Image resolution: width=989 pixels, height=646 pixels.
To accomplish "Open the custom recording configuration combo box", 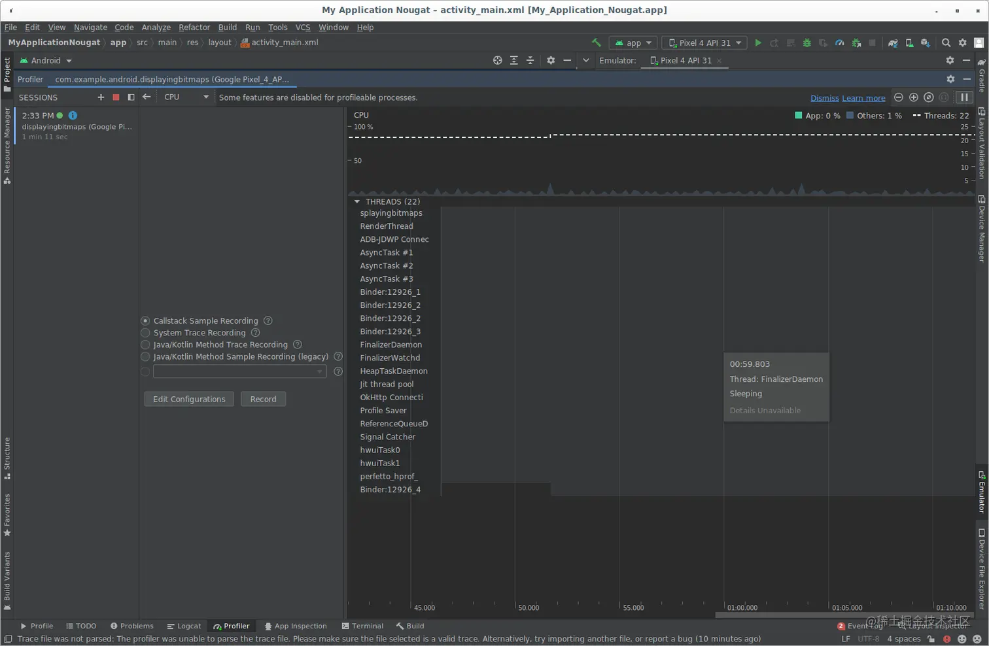I will pos(239,371).
